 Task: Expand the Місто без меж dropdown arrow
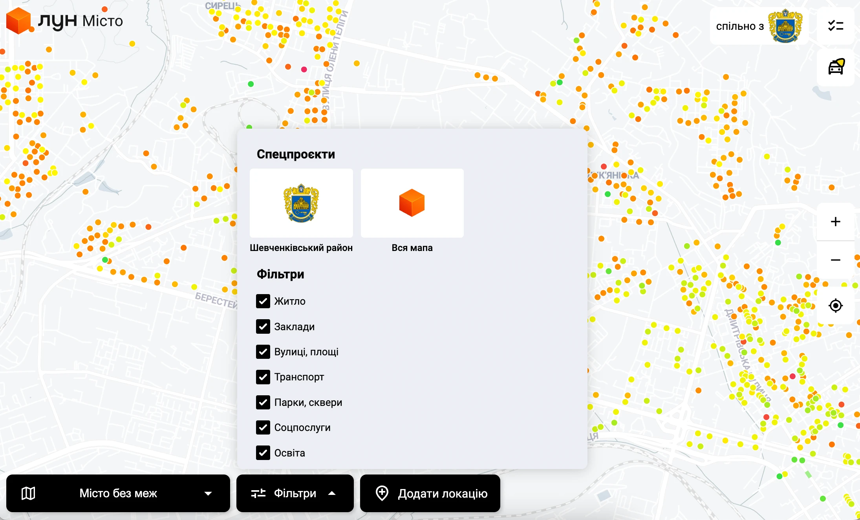tap(208, 493)
